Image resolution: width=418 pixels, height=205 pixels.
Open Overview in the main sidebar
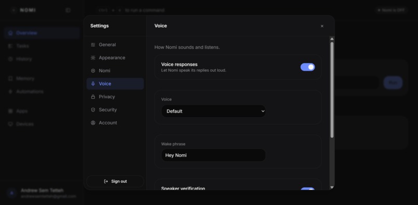[x=42, y=33]
